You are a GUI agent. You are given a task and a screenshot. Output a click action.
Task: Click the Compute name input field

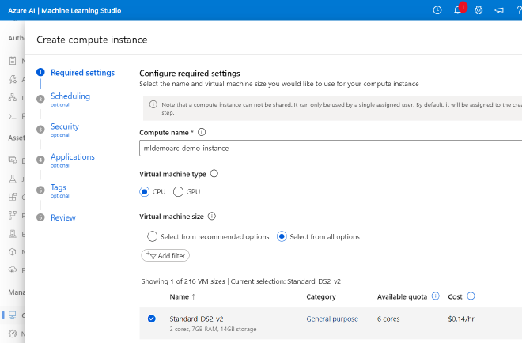[x=331, y=149]
